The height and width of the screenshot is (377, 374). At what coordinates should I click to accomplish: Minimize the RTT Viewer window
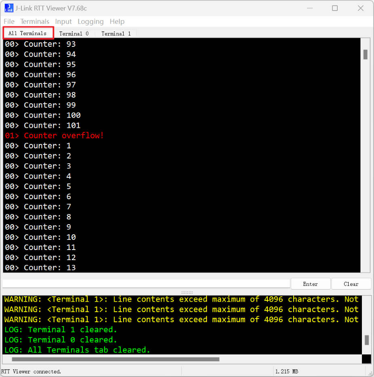pos(309,8)
